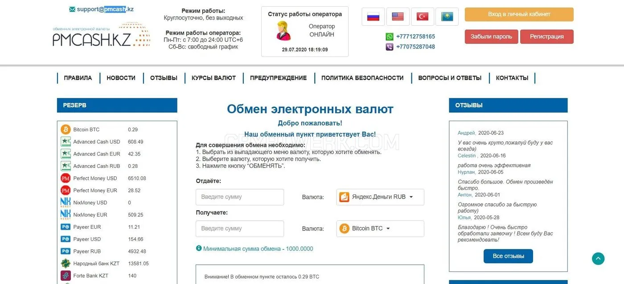Select the US flag language

[398, 17]
